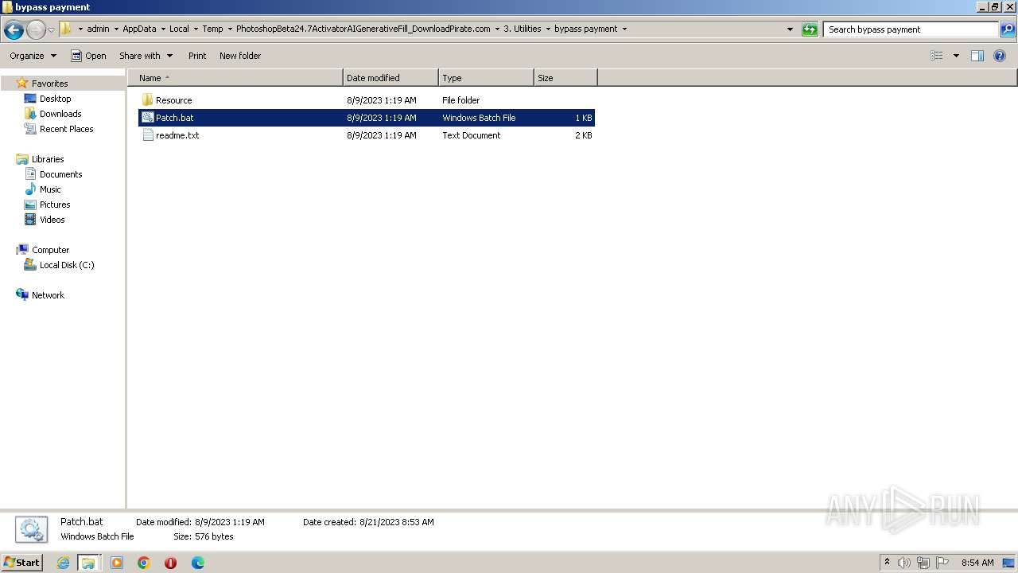Show the preview pane icon
The height and width of the screenshot is (573, 1018).
[x=977, y=56]
